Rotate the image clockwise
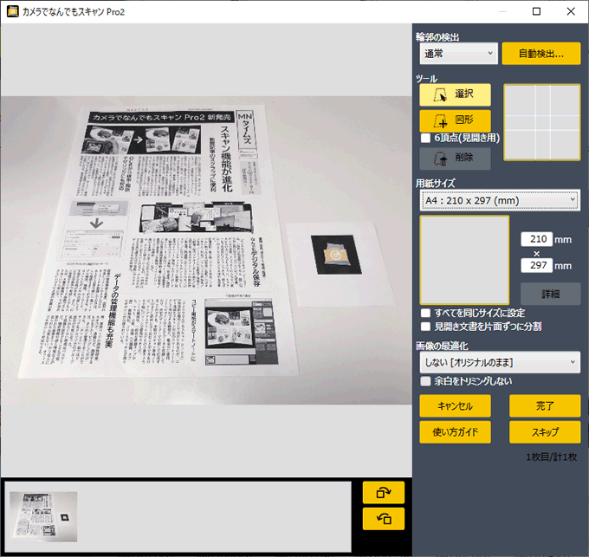The image size is (589, 557). 383,492
